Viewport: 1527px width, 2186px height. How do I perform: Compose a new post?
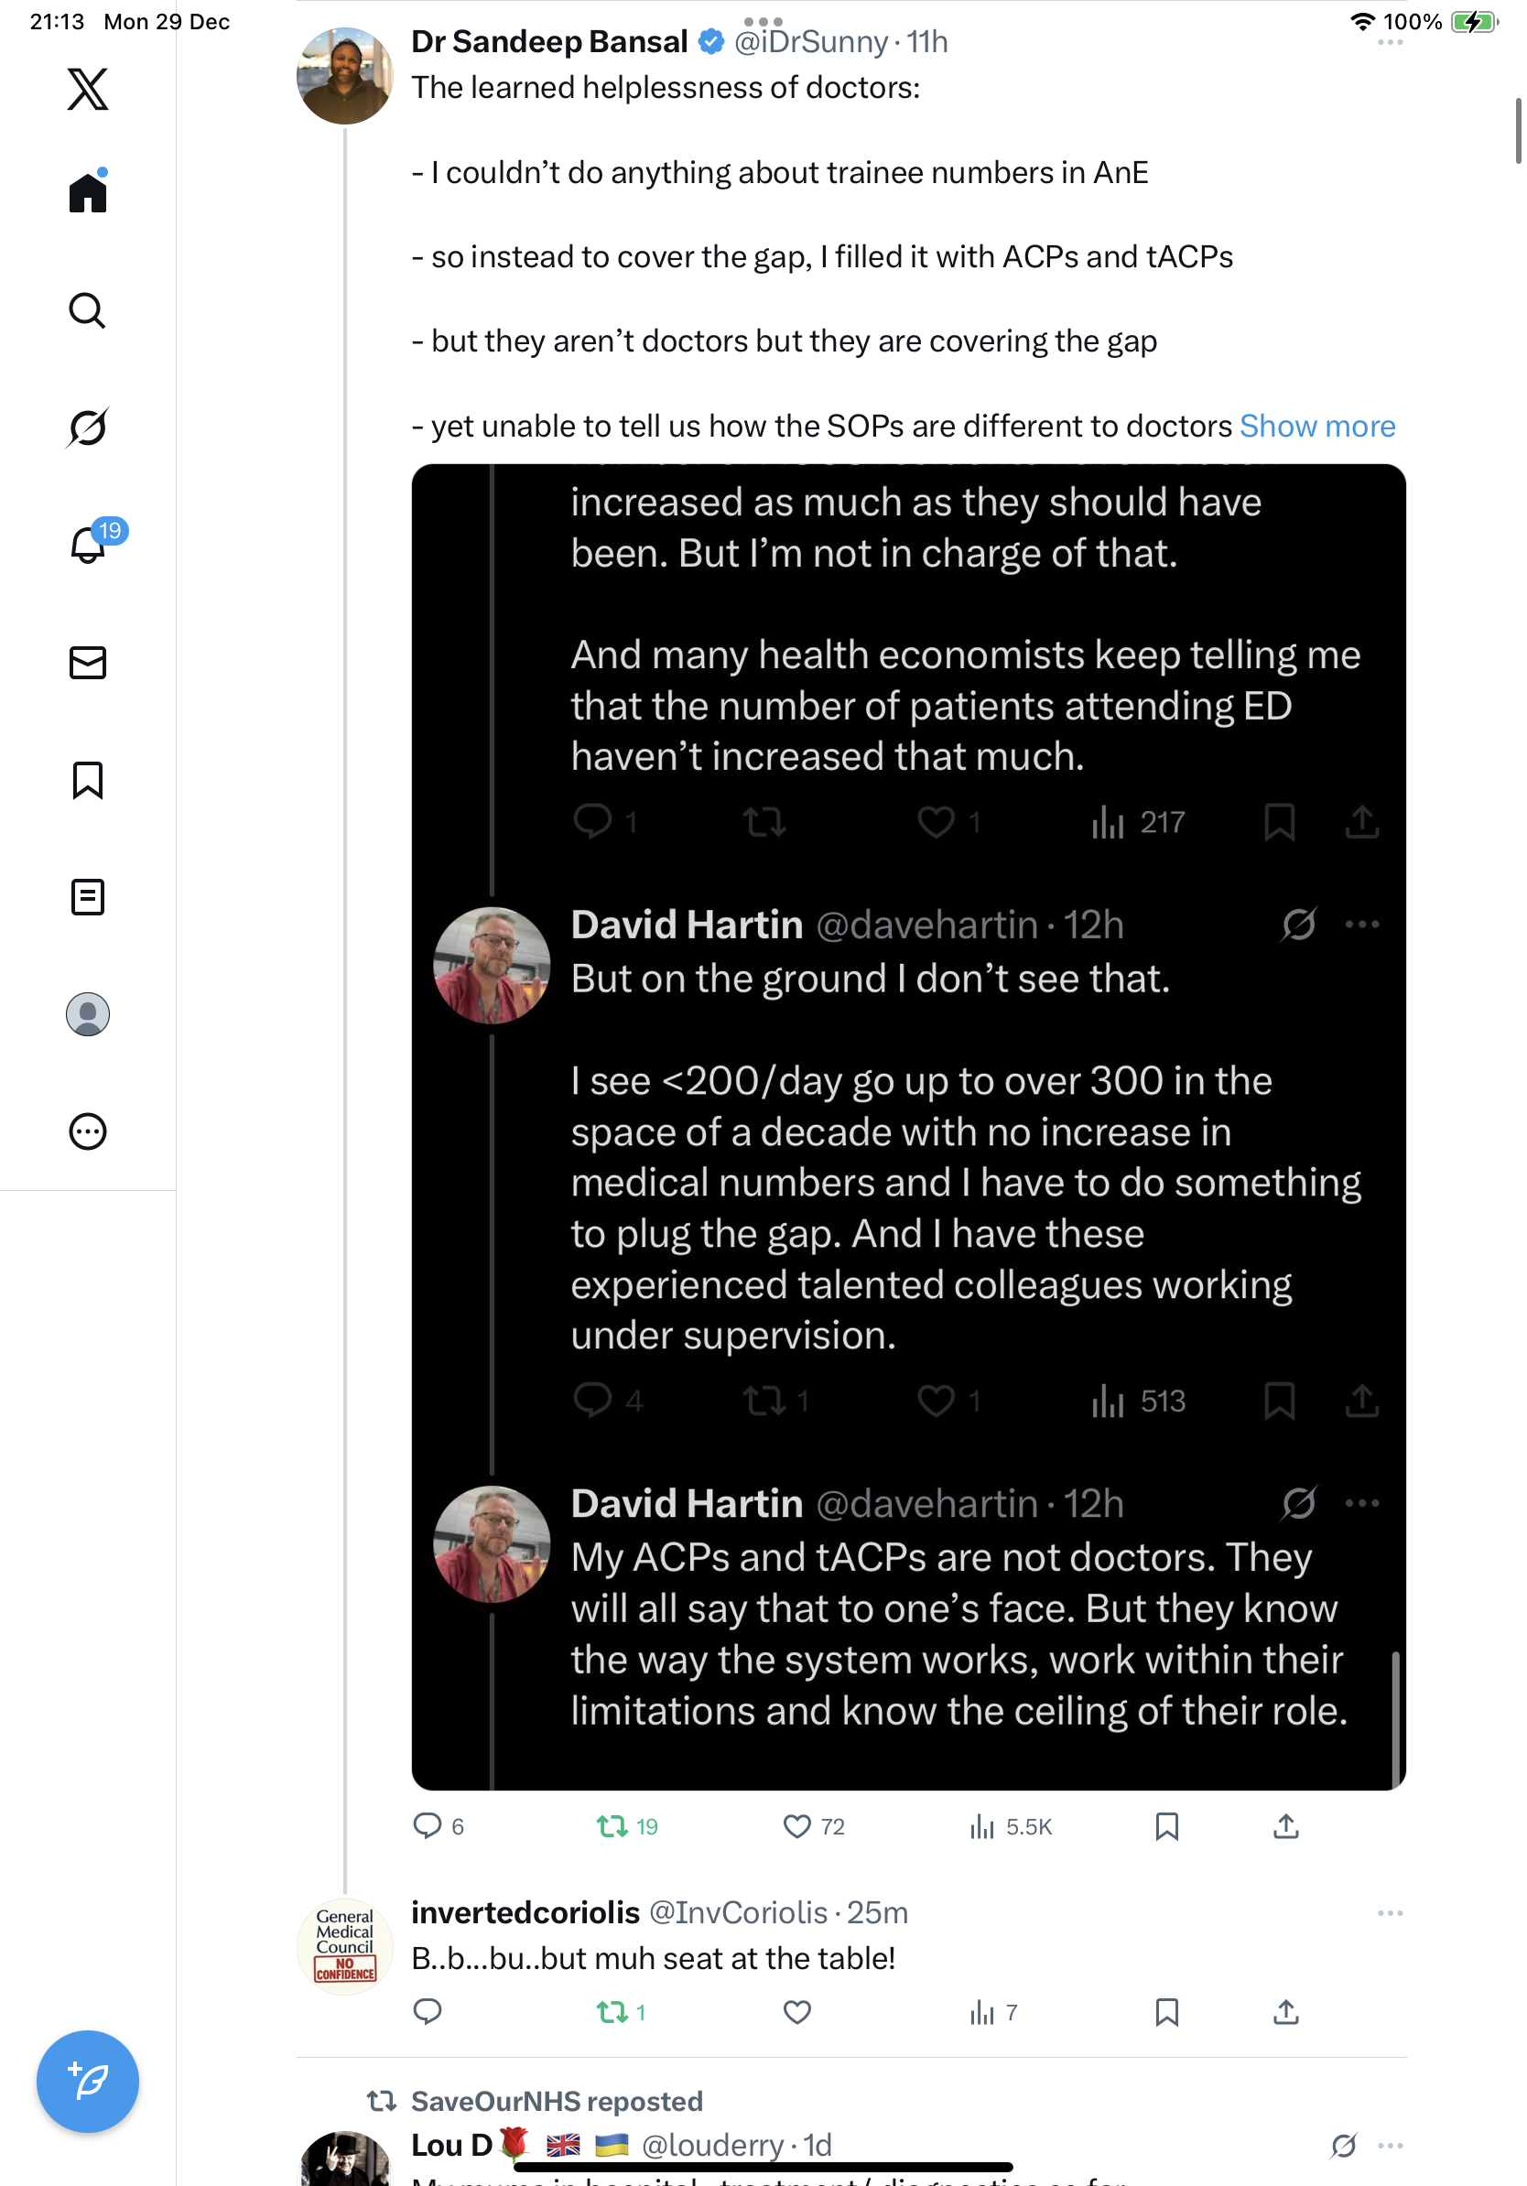[88, 2081]
